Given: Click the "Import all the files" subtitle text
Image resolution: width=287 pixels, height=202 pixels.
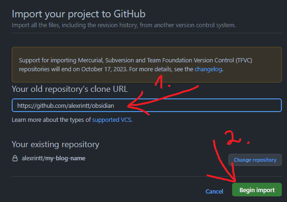Looking at the screenshot, I should [123, 25].
